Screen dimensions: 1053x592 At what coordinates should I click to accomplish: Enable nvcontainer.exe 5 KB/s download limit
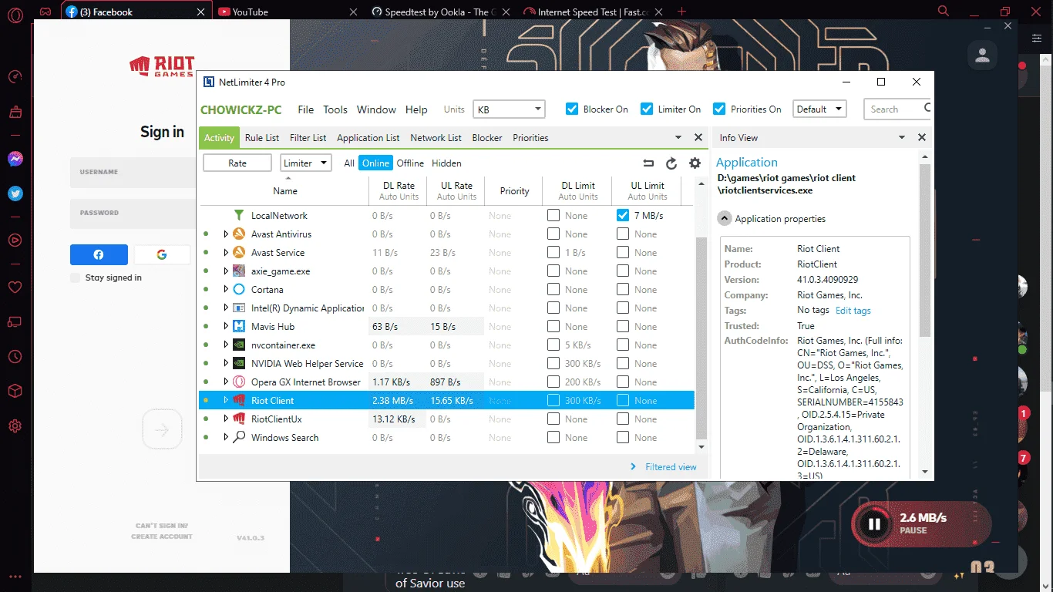pos(553,345)
